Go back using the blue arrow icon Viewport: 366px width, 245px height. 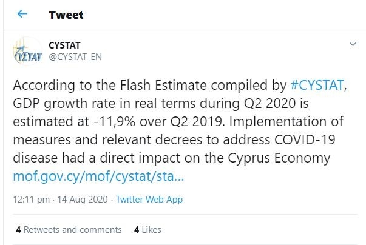tap(22, 14)
